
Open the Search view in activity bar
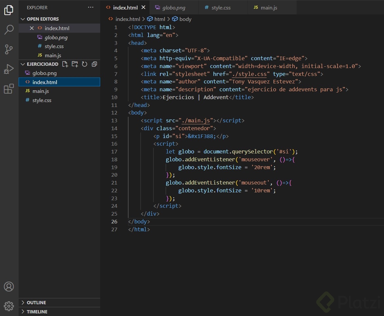click(9, 30)
